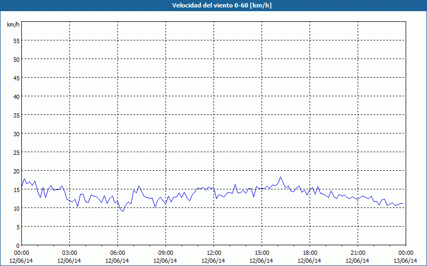Click the 13/06/14 date label
Image resolution: width=427 pixels, height=266 pixels.
pos(406,261)
